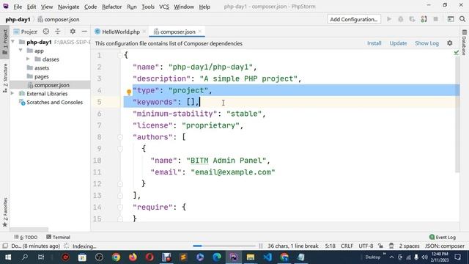
Task: Click Show Log link
Action: click(x=426, y=43)
